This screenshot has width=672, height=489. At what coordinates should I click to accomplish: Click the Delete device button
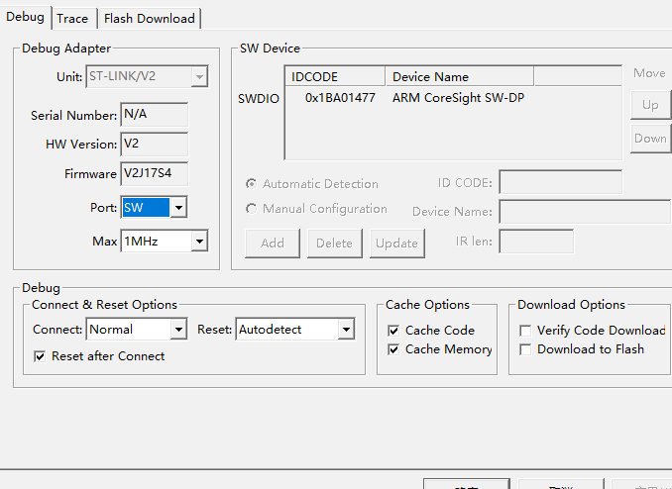click(x=335, y=244)
